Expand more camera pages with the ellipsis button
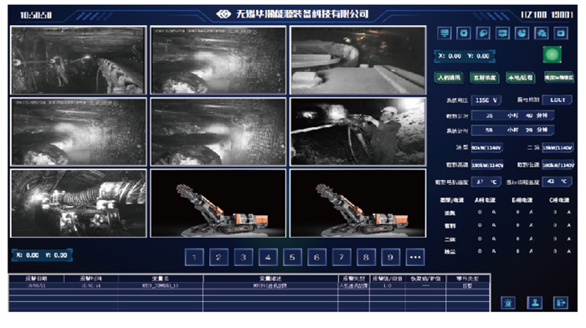Image resolution: width=586 pixels, height=328 pixels. point(415,258)
